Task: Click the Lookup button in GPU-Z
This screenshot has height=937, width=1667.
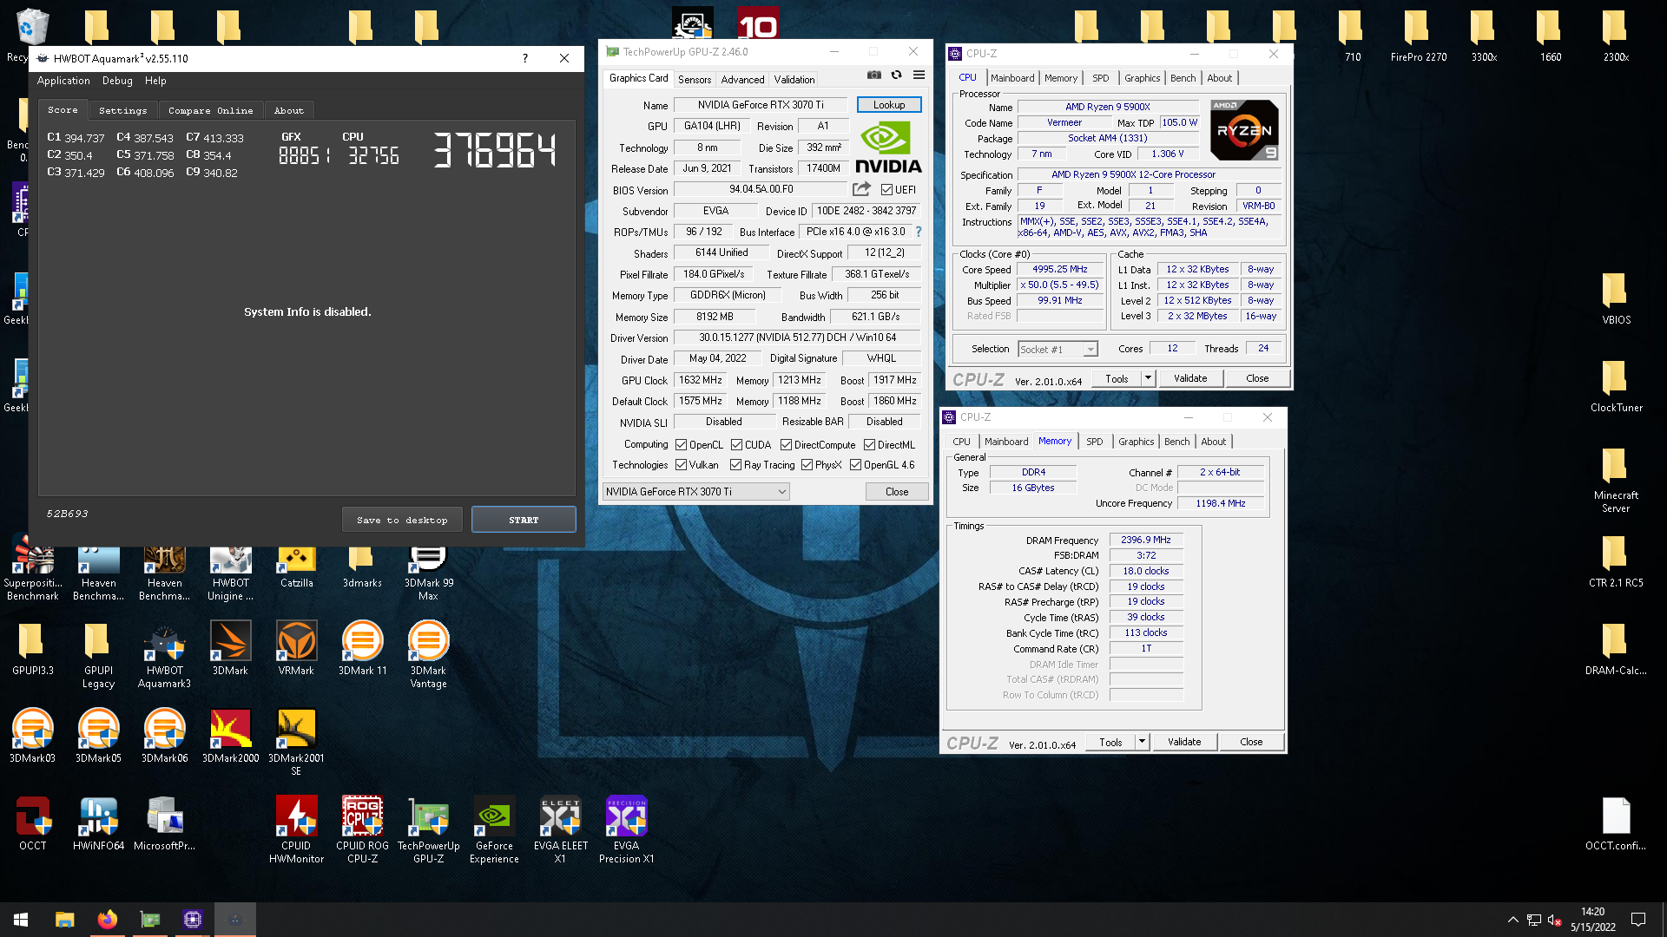Action: tap(889, 105)
